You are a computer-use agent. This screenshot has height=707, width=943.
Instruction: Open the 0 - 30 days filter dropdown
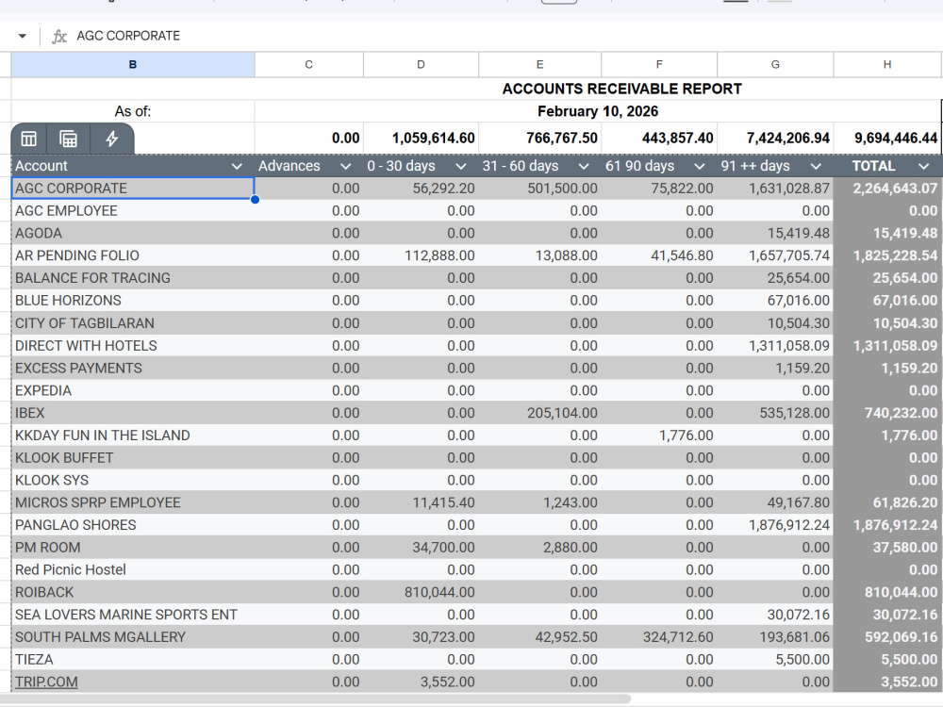click(461, 167)
